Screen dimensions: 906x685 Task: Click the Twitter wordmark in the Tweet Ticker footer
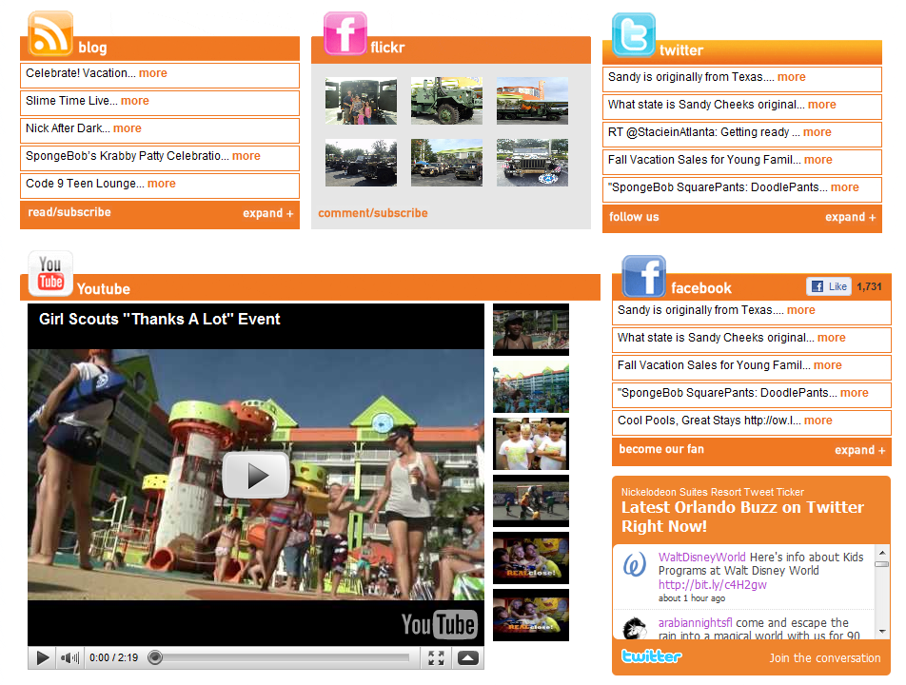(x=651, y=656)
